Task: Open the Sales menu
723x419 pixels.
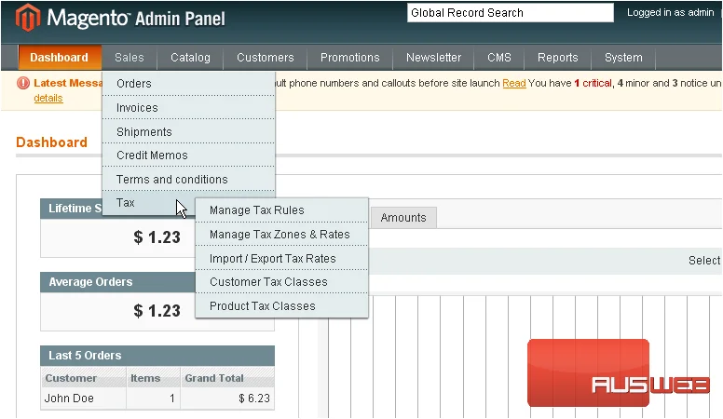Action: tap(130, 58)
